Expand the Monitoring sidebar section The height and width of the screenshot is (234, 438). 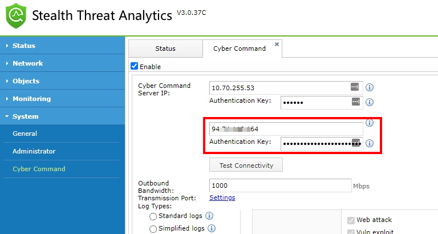[62, 99]
